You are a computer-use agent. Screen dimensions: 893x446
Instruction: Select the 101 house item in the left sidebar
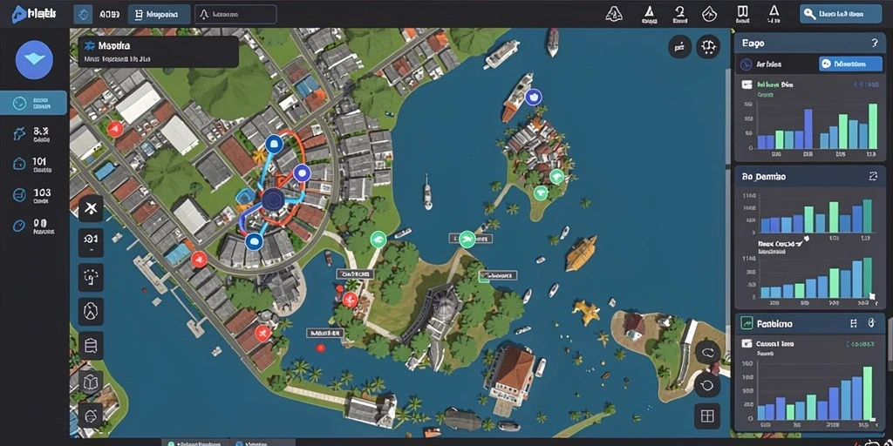[x=33, y=165]
